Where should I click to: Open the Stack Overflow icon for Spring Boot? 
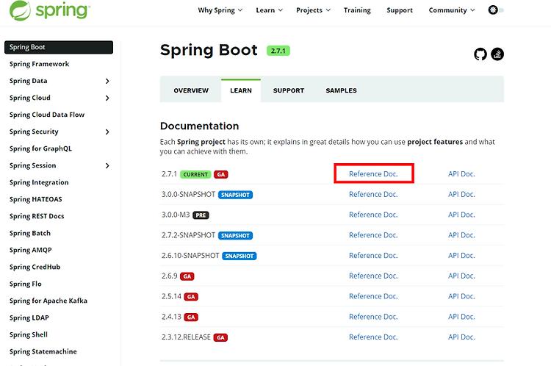[497, 54]
